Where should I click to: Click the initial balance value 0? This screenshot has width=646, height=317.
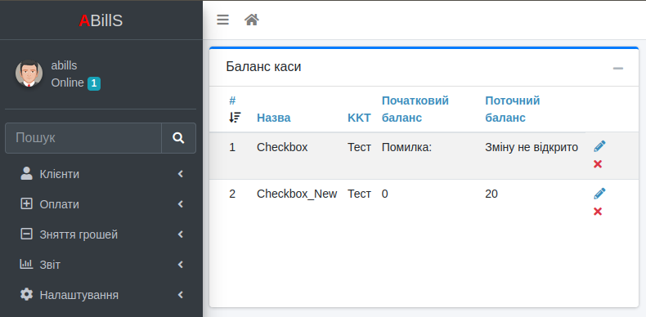(x=385, y=194)
